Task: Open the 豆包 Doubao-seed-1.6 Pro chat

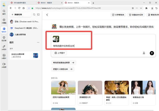Action: [x=25, y=21]
